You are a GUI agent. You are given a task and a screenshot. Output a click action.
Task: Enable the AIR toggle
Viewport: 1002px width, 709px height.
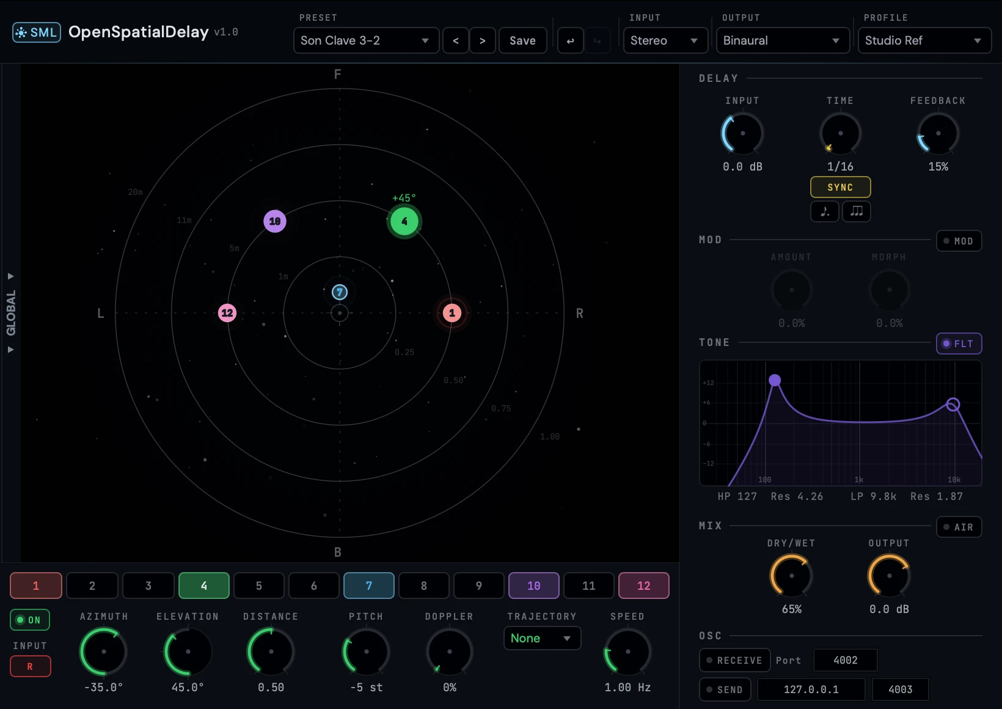(959, 527)
